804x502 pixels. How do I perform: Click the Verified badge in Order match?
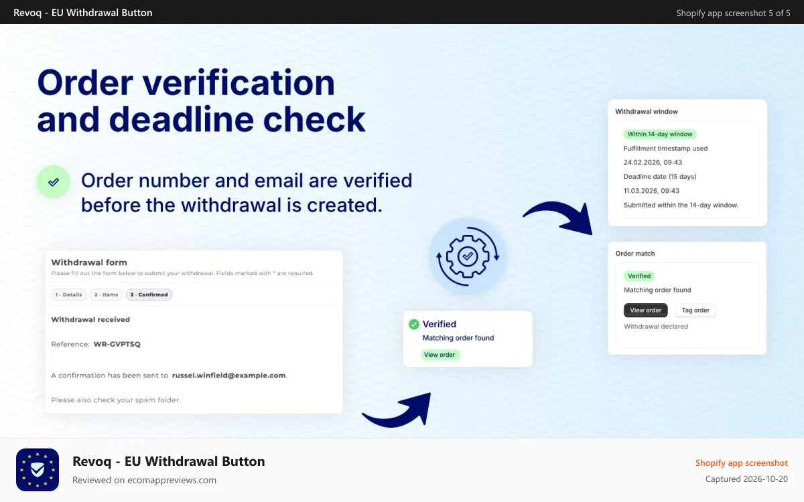639,276
